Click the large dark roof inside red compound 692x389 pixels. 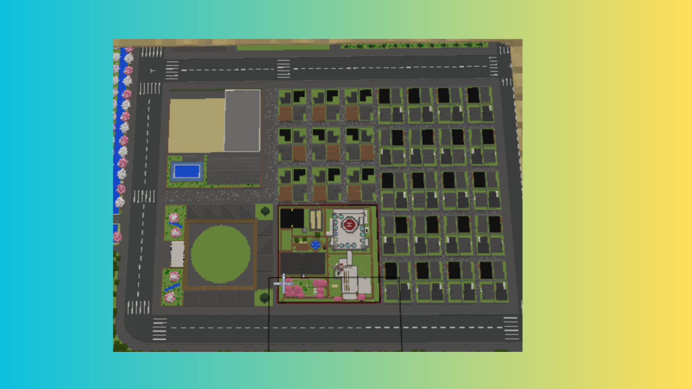point(303,263)
